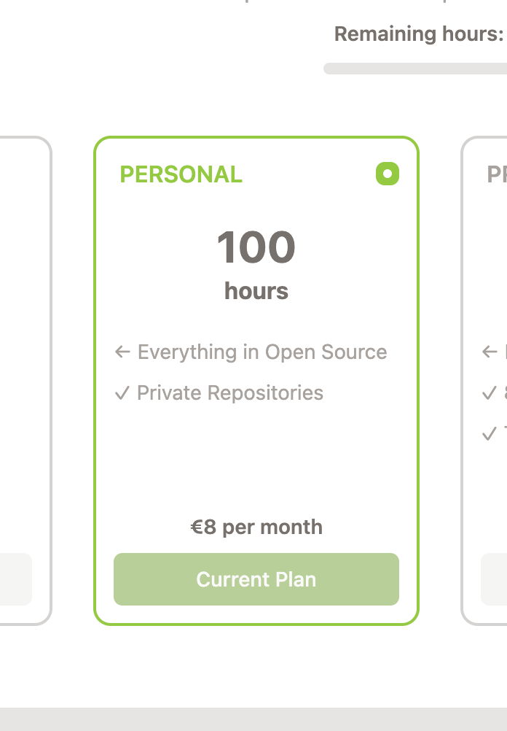This screenshot has height=731, width=507.
Task: Click left arrow icon before Everything in Open Source
Action: pos(122,352)
